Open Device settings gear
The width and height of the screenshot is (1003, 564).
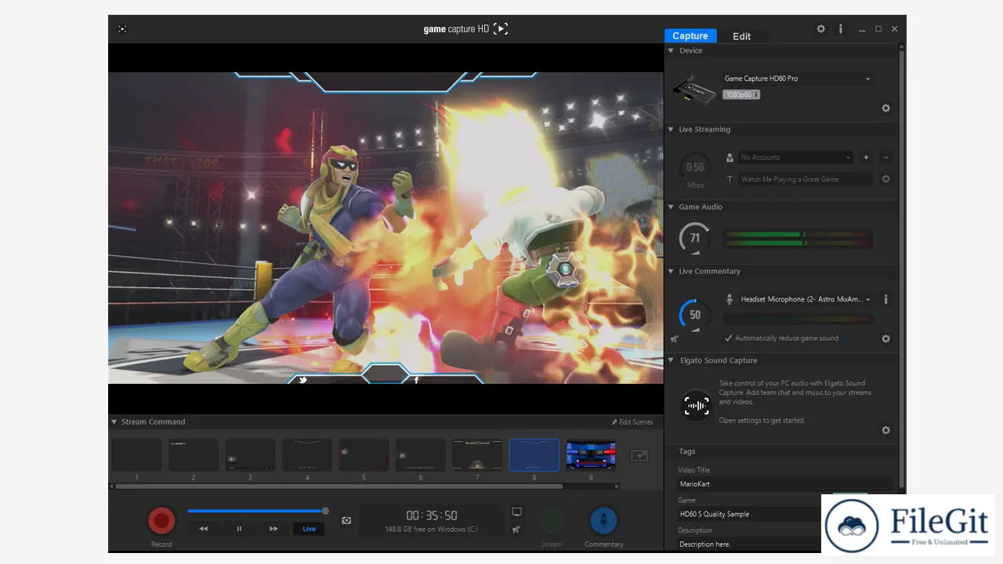(x=886, y=108)
